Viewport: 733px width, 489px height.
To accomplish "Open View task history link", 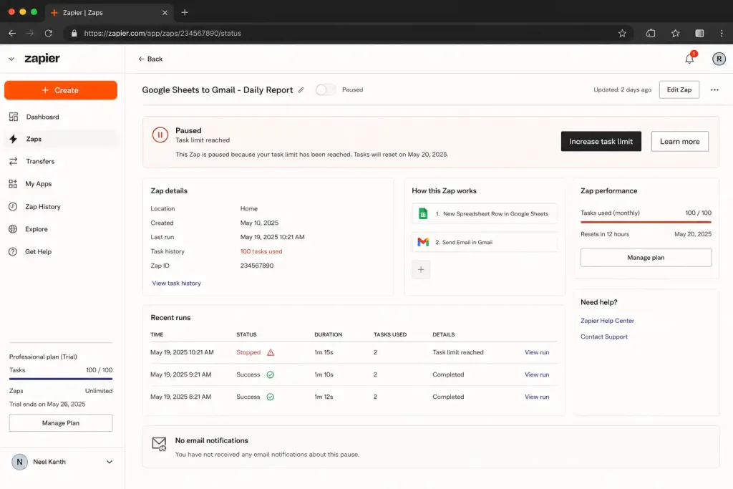I will pos(176,284).
